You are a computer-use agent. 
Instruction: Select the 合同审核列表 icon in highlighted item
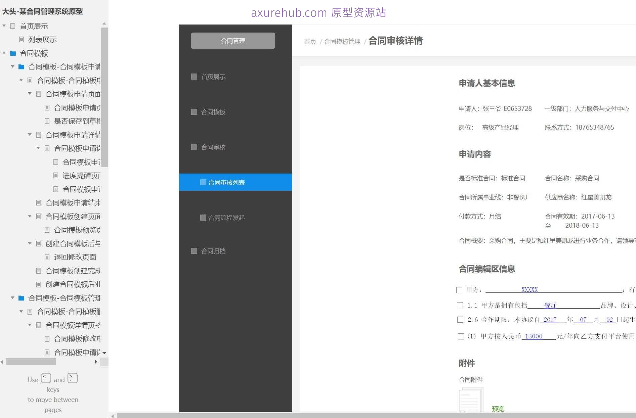pos(203,182)
